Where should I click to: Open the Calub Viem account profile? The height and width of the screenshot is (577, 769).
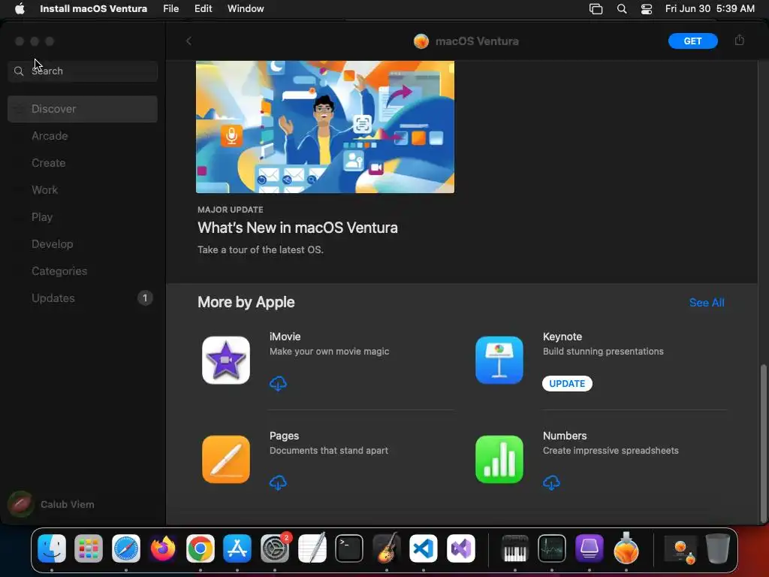(52, 504)
